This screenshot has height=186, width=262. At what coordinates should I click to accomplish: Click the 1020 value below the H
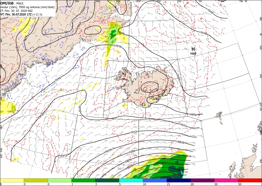(x=193, y=54)
